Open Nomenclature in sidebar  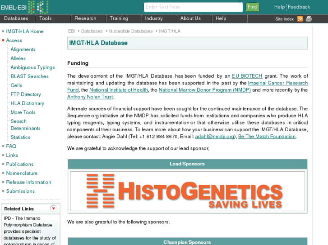click(x=22, y=173)
